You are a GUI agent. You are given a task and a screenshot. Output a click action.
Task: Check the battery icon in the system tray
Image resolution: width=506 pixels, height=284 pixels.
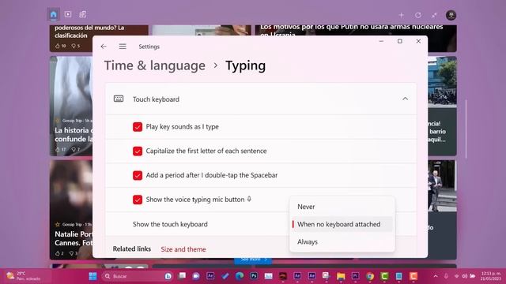[x=473, y=276]
